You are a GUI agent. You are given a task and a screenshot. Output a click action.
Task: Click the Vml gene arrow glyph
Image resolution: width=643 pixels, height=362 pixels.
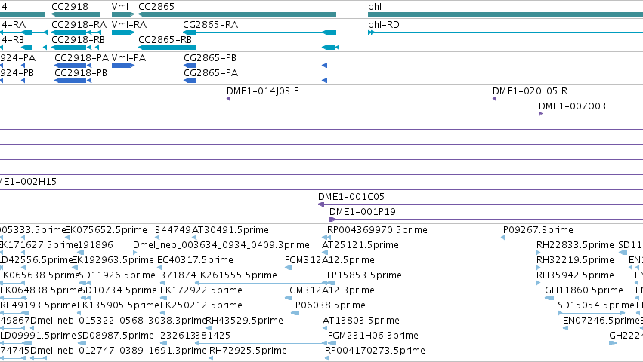[123, 14]
